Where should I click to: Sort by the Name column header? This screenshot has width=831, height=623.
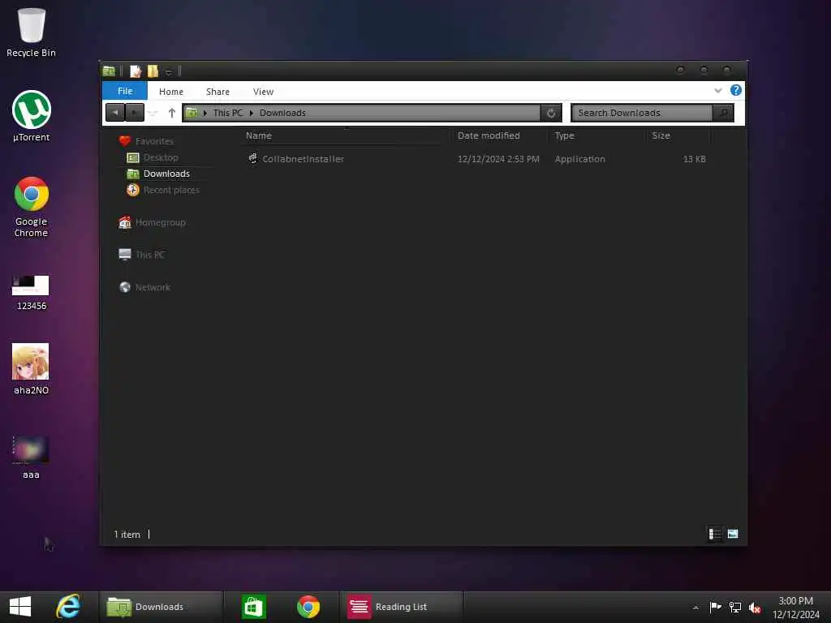(x=258, y=135)
